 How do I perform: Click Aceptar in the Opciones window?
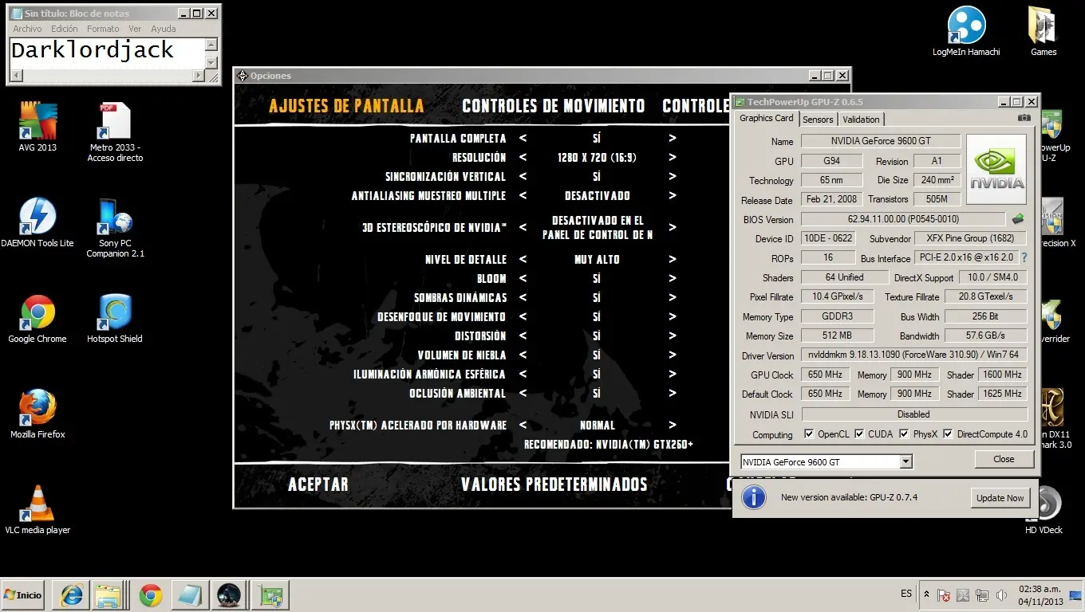click(318, 484)
